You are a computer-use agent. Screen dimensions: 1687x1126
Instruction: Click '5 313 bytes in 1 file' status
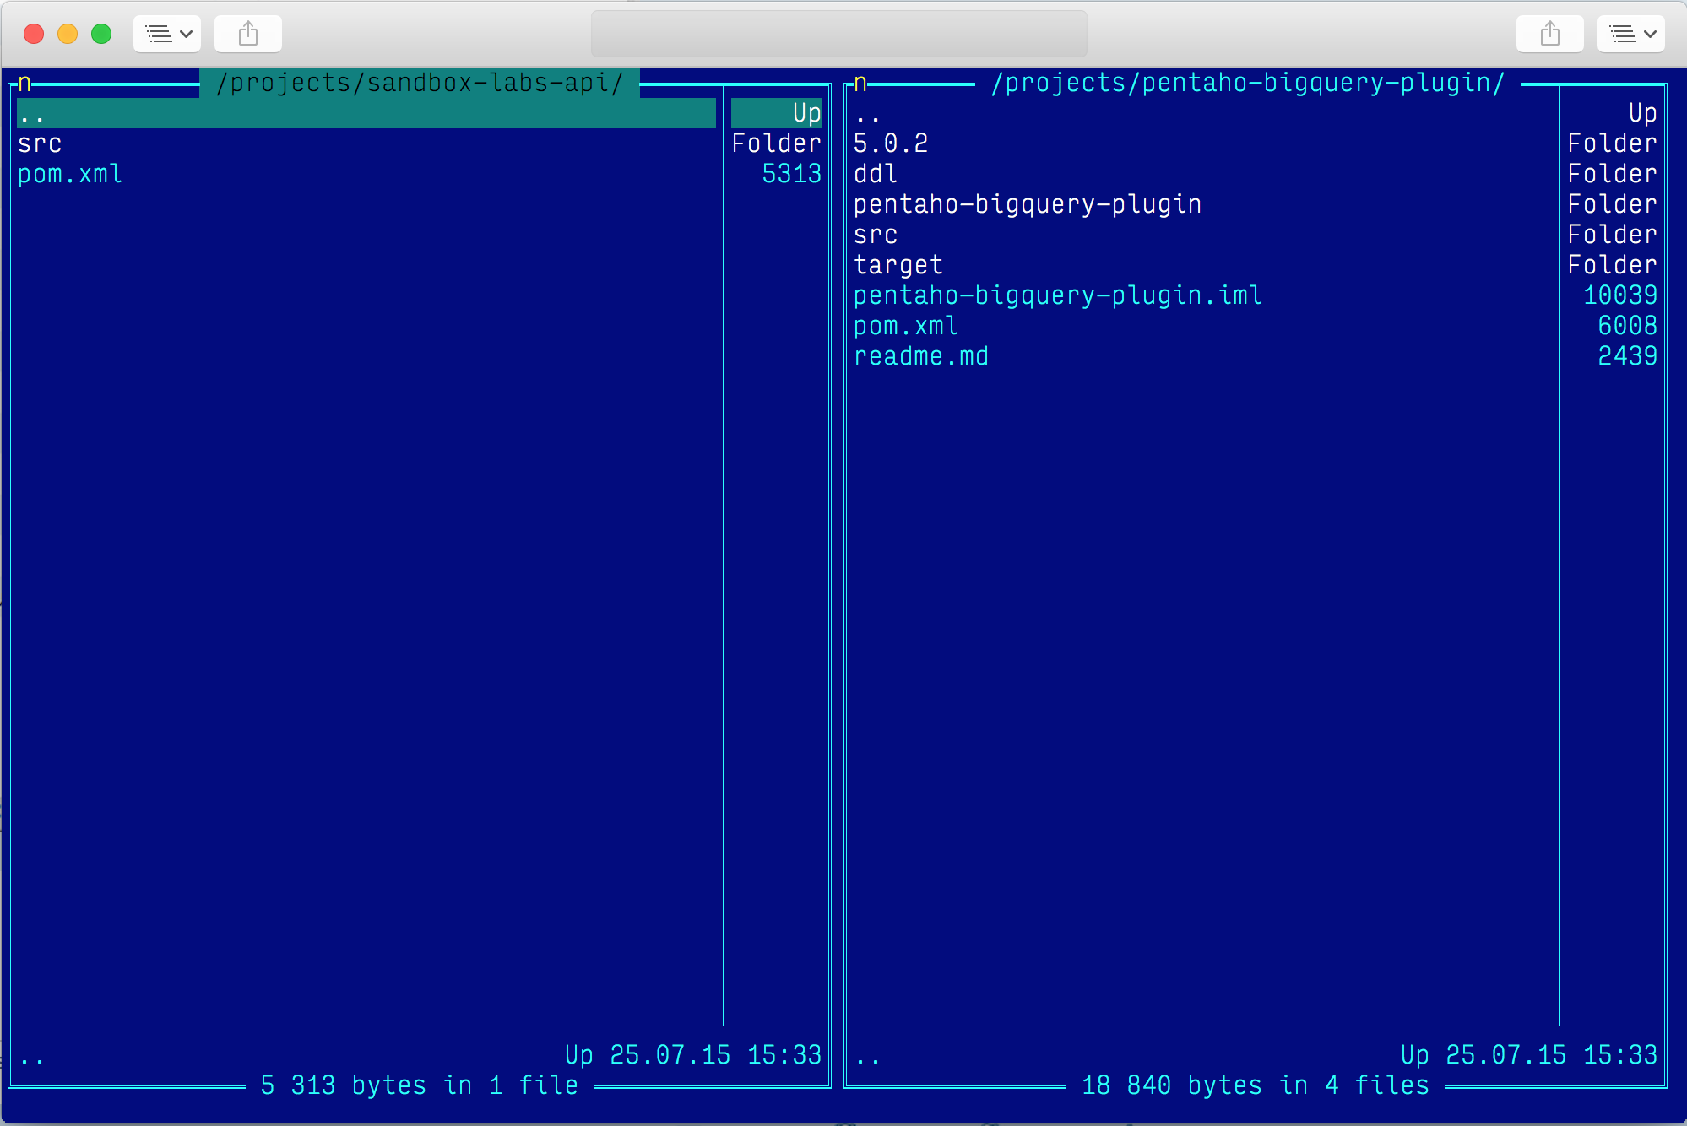(420, 1085)
